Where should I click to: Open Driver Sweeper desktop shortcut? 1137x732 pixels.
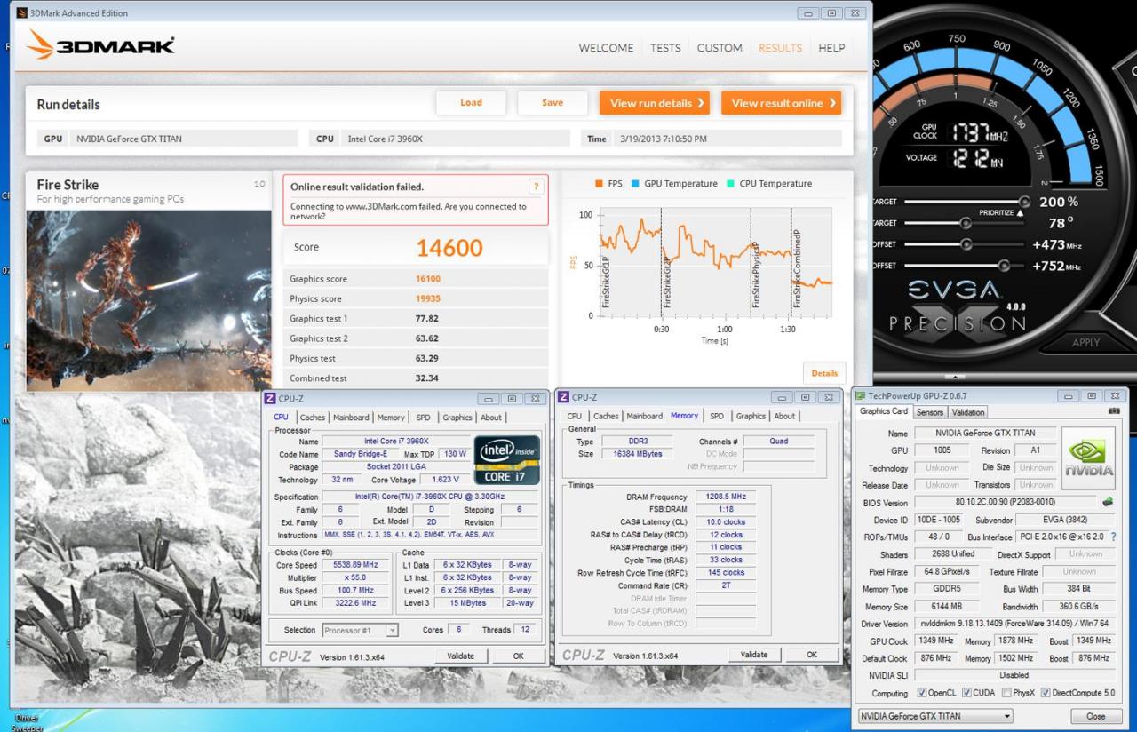pos(27,721)
